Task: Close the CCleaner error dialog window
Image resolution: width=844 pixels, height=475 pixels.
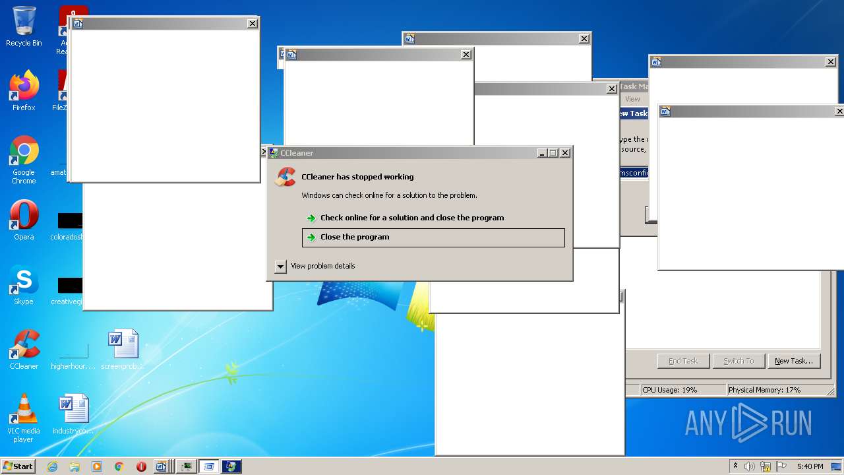Action: pos(565,153)
